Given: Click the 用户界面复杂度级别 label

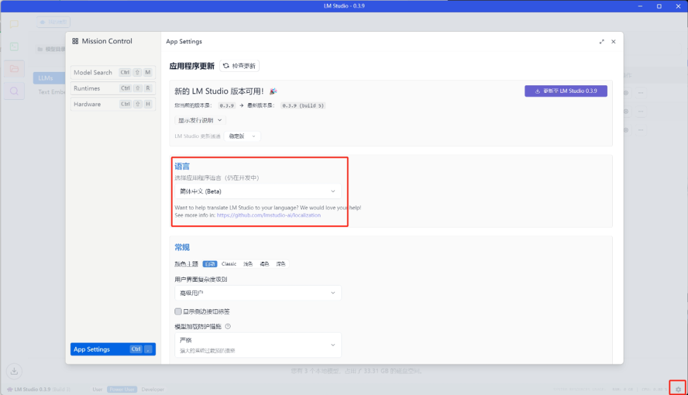Looking at the screenshot, I should click(201, 279).
